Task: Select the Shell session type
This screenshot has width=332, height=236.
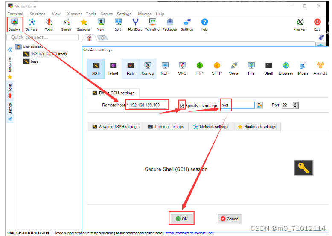Action: coord(268,69)
